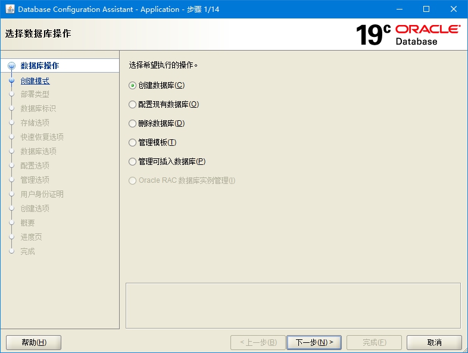Click 数据库标识 in the step sidebar

tap(38, 108)
